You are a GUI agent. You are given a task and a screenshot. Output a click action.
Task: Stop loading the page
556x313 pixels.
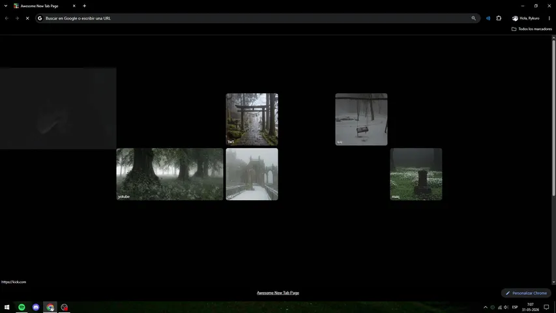27,18
